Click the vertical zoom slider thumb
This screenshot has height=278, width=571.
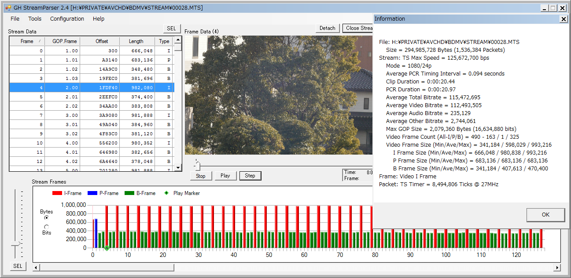tap(16, 244)
